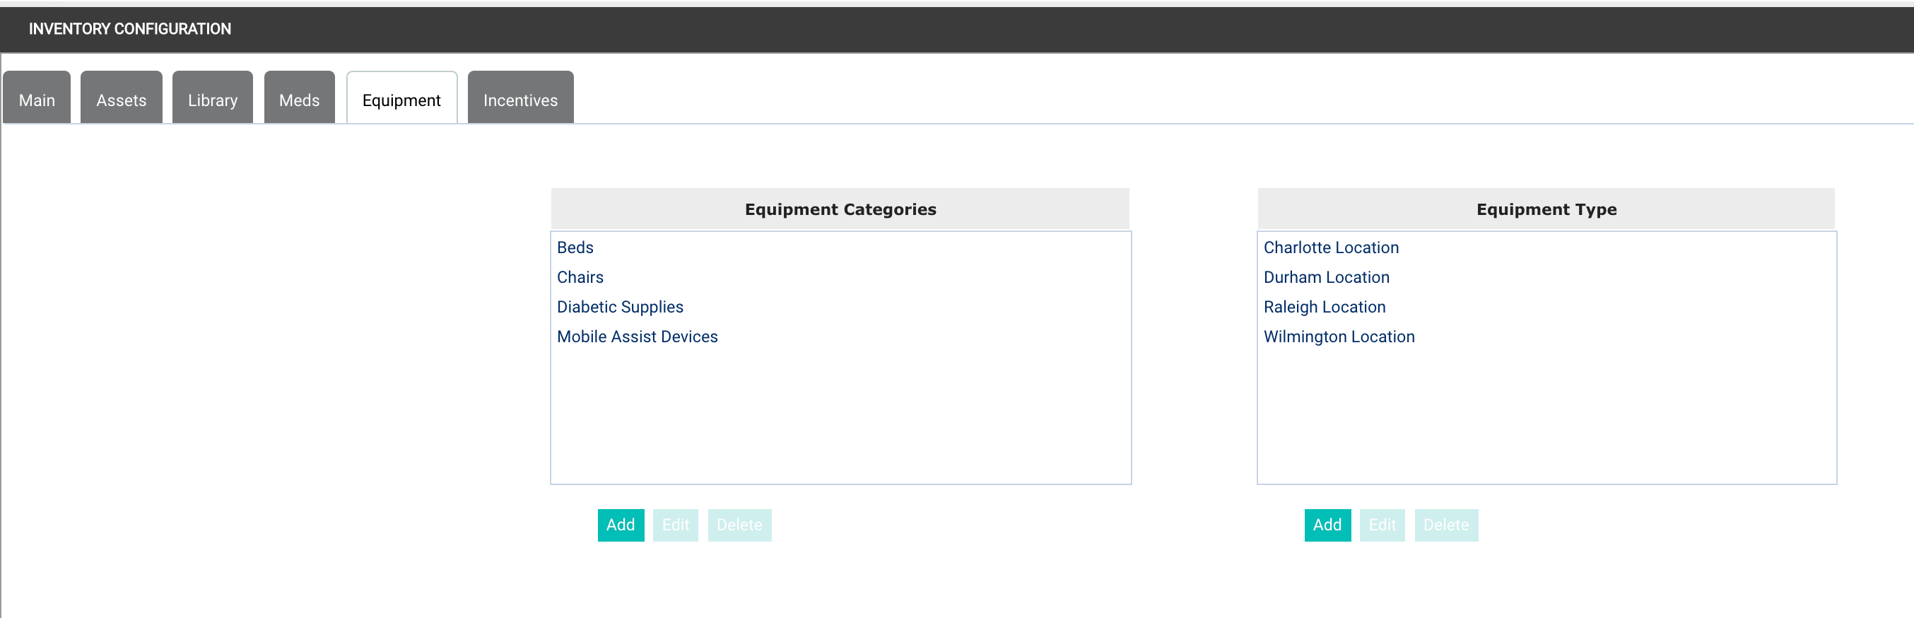Viewport: 1914px width, 618px height.
Task: Click the Equipment tab
Action: click(x=401, y=98)
